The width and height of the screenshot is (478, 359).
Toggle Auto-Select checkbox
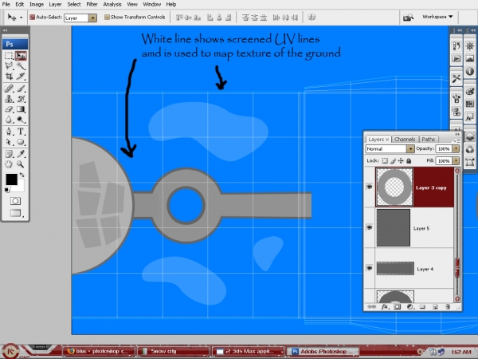click(33, 17)
